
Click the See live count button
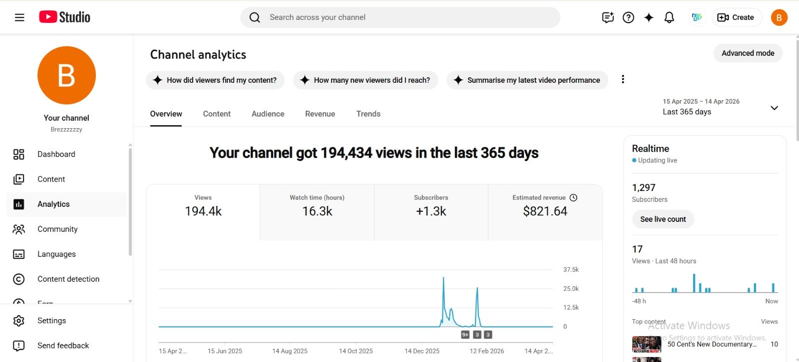click(663, 219)
